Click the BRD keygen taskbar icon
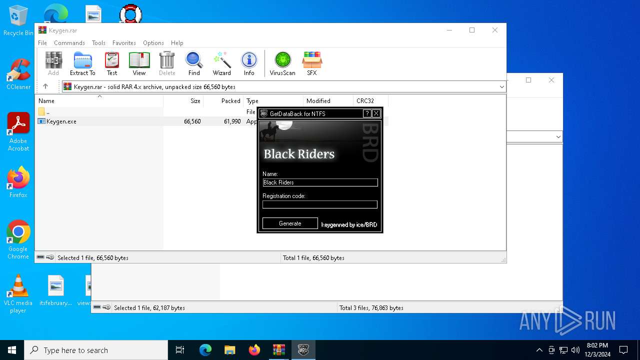 click(303, 350)
